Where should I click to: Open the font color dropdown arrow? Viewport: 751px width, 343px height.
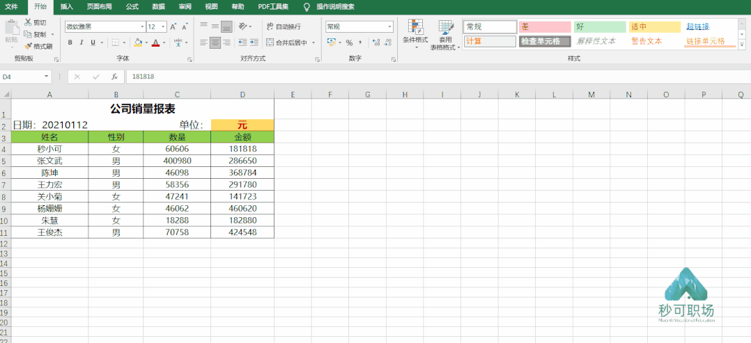coord(164,42)
